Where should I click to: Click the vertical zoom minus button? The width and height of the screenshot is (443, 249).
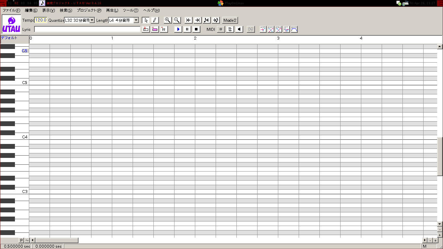[x=440, y=230]
